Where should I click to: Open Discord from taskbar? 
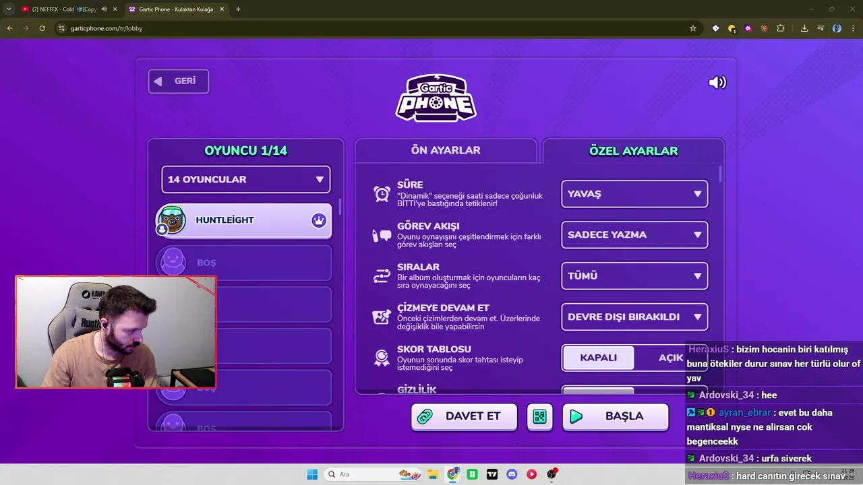click(512, 474)
